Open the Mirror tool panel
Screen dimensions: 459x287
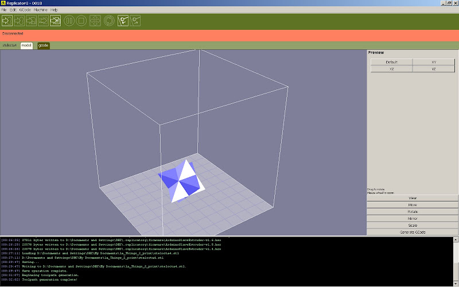(413, 219)
